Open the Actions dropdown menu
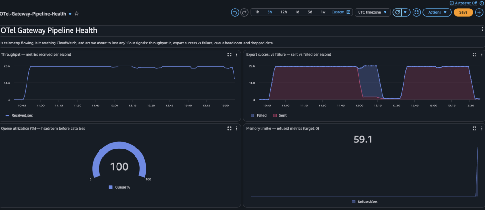Viewport: 485px width, 210px height. [437, 12]
